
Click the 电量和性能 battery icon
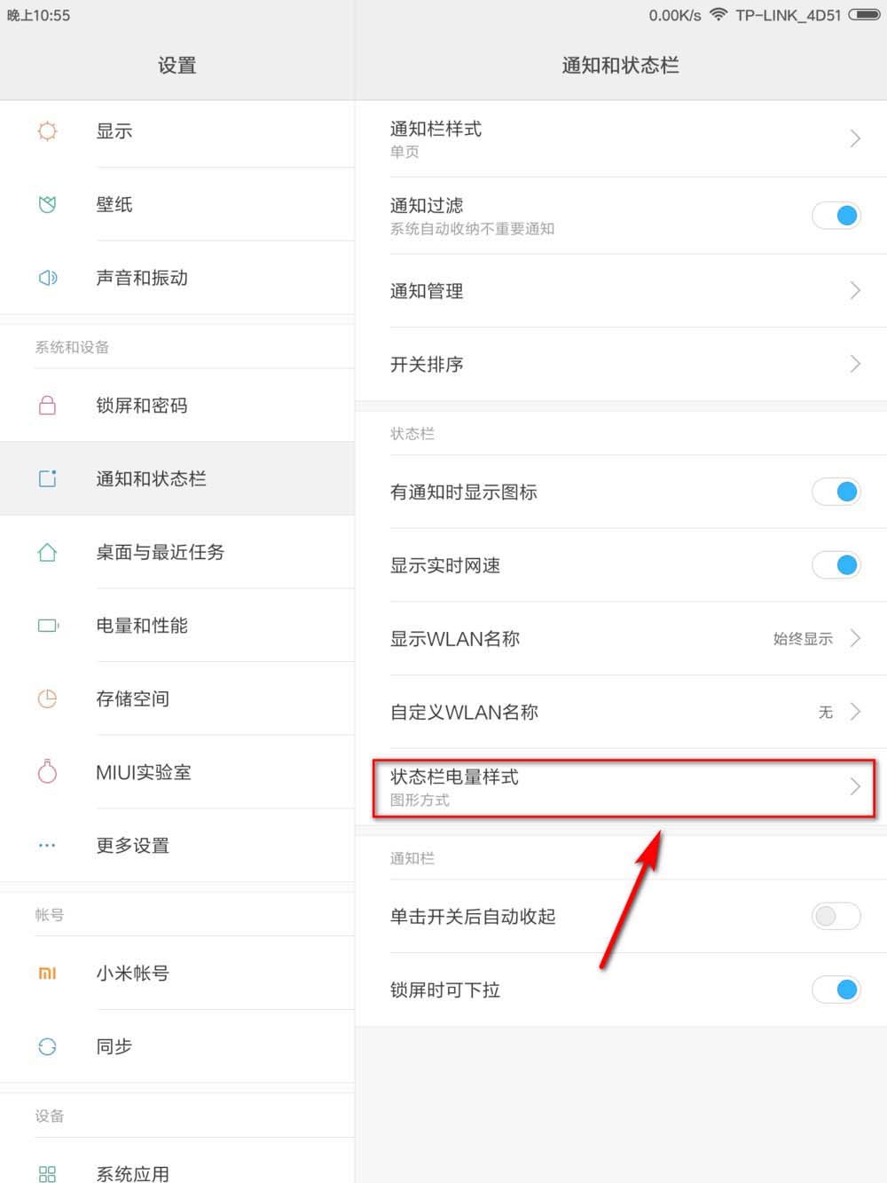coord(48,626)
